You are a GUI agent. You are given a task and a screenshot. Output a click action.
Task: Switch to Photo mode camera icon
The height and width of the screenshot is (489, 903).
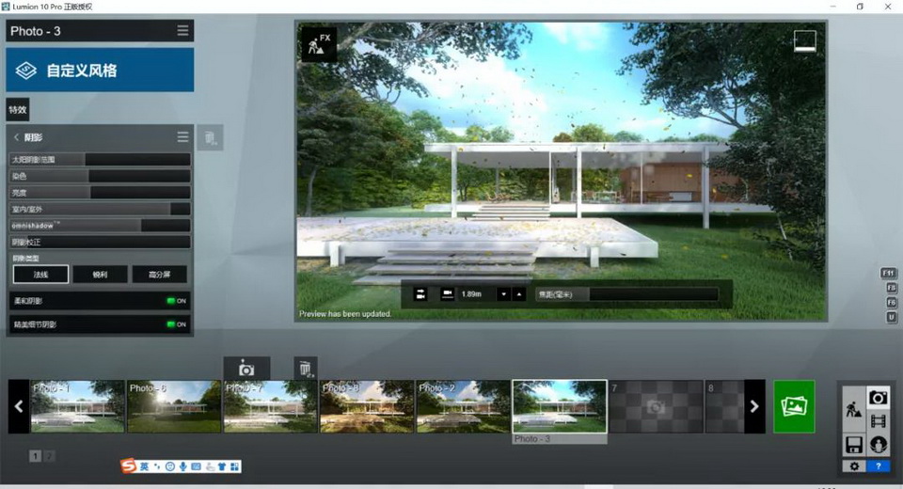click(879, 398)
